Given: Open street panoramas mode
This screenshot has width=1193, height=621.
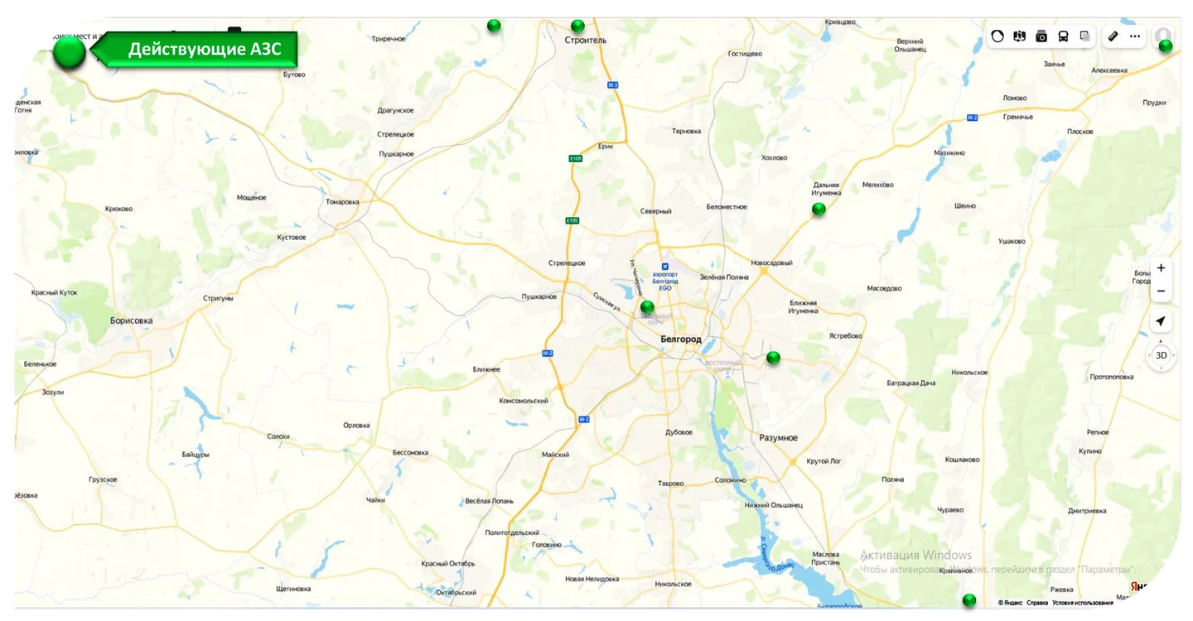Looking at the screenshot, I should click(1020, 36).
